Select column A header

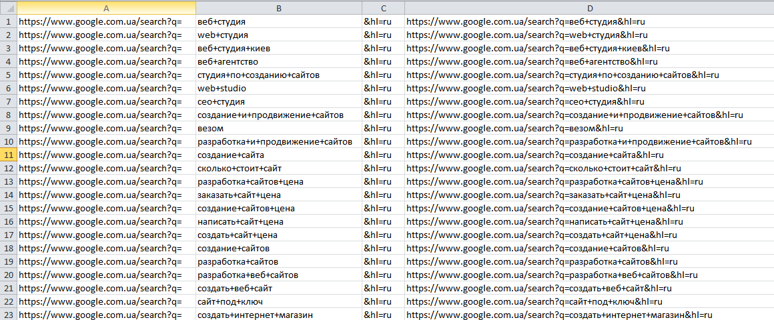pos(106,8)
